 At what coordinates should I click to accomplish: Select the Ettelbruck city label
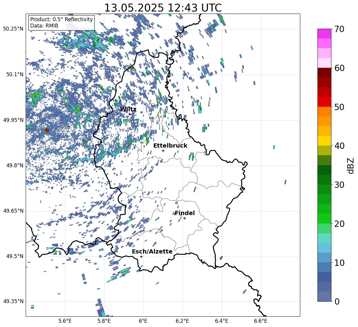click(170, 146)
